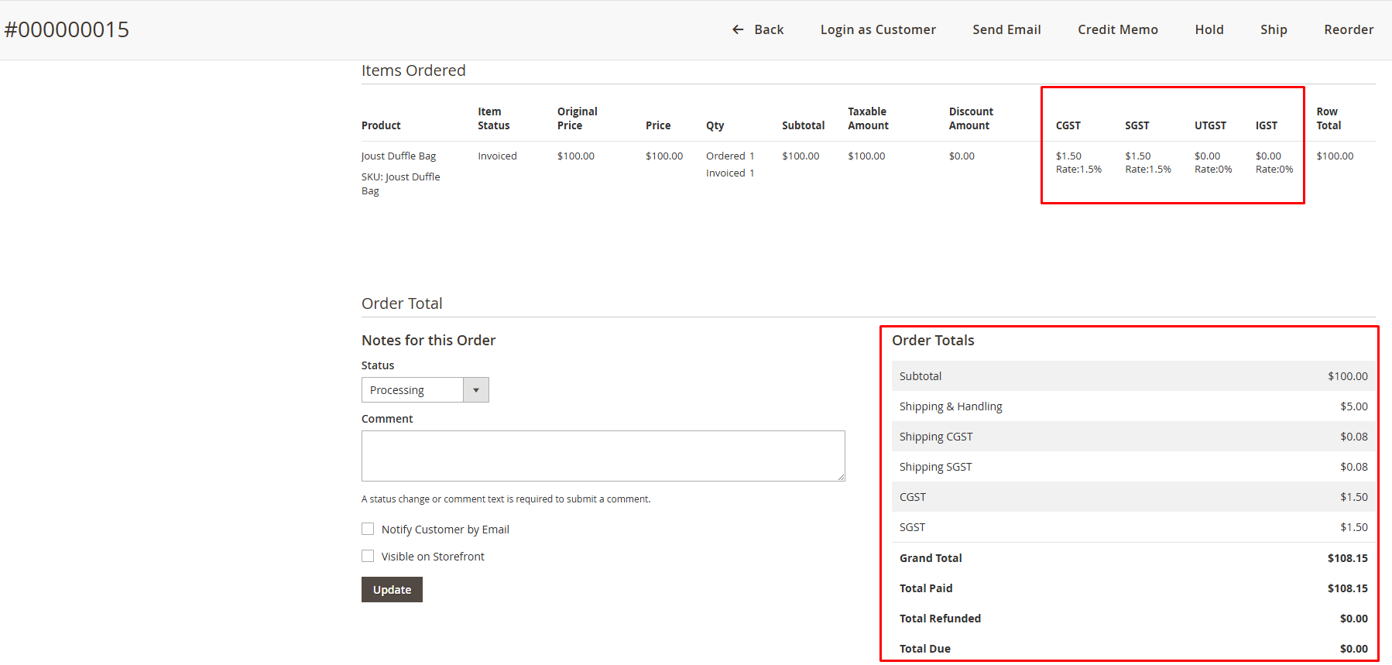Click the Status dropdown arrow
Viewport: 1392px width, 665px height.
pyautogui.click(x=476, y=390)
